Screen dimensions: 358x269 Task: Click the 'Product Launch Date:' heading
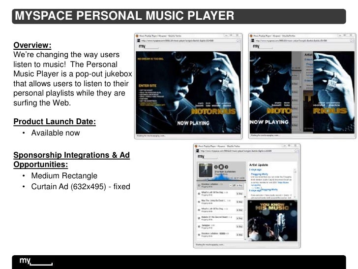[55, 122]
